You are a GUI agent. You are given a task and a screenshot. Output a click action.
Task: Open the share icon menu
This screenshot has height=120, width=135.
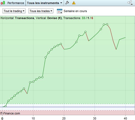coord(130,3)
